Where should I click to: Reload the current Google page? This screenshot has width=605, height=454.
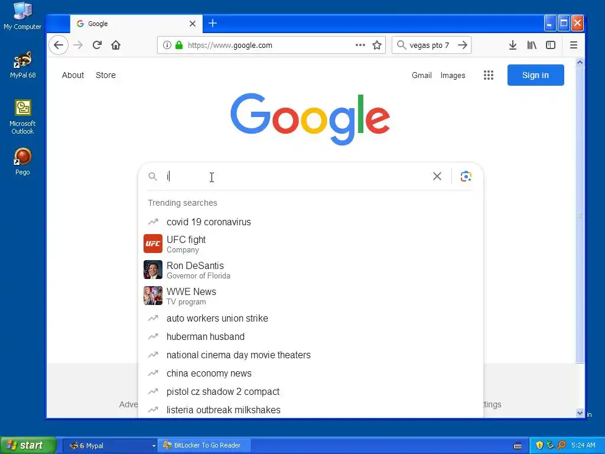click(x=97, y=45)
